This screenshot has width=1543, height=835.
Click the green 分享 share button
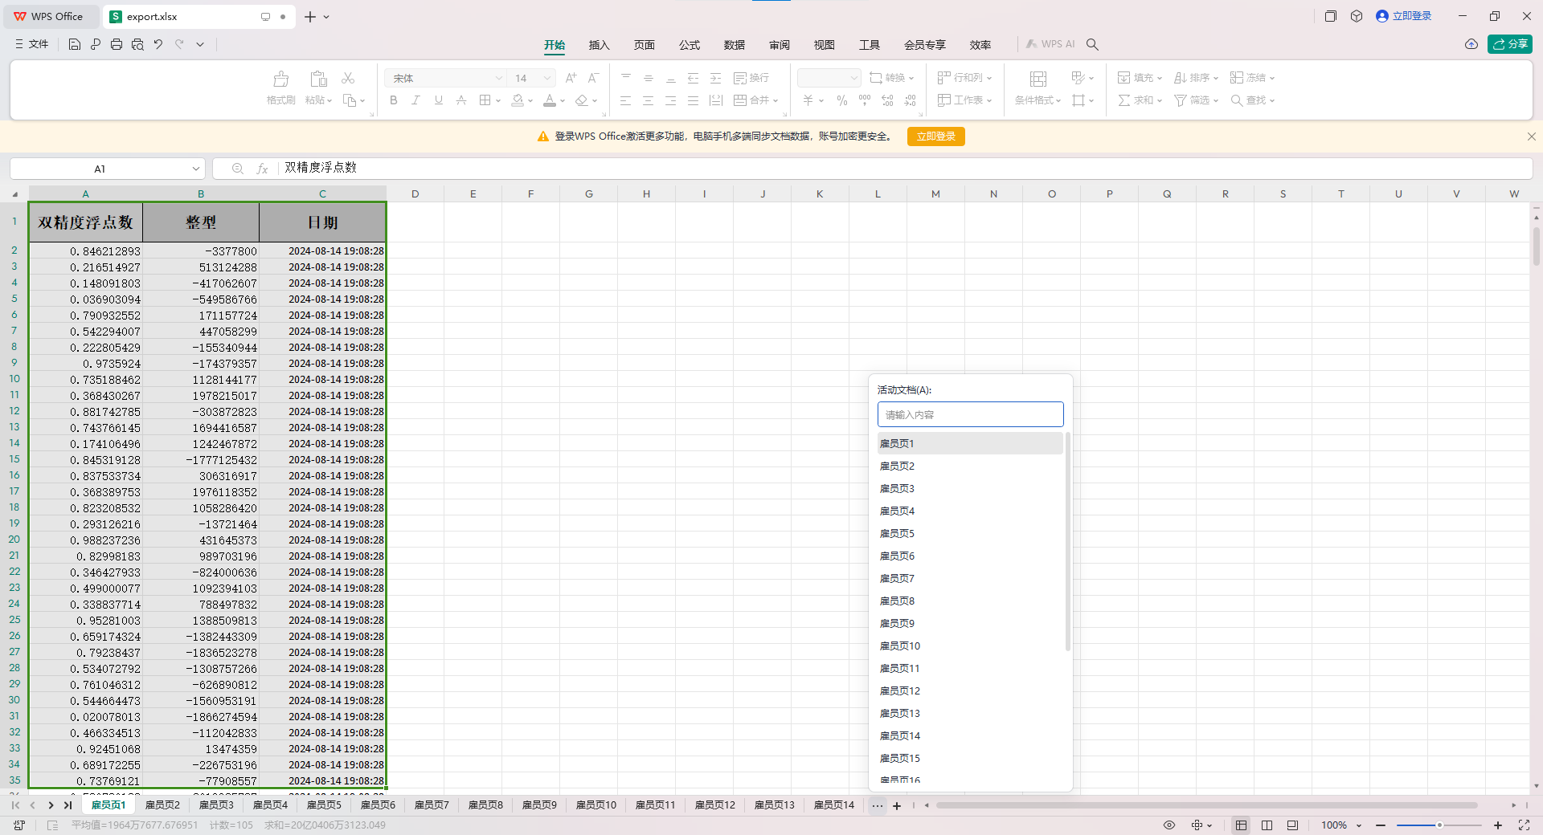click(x=1510, y=44)
